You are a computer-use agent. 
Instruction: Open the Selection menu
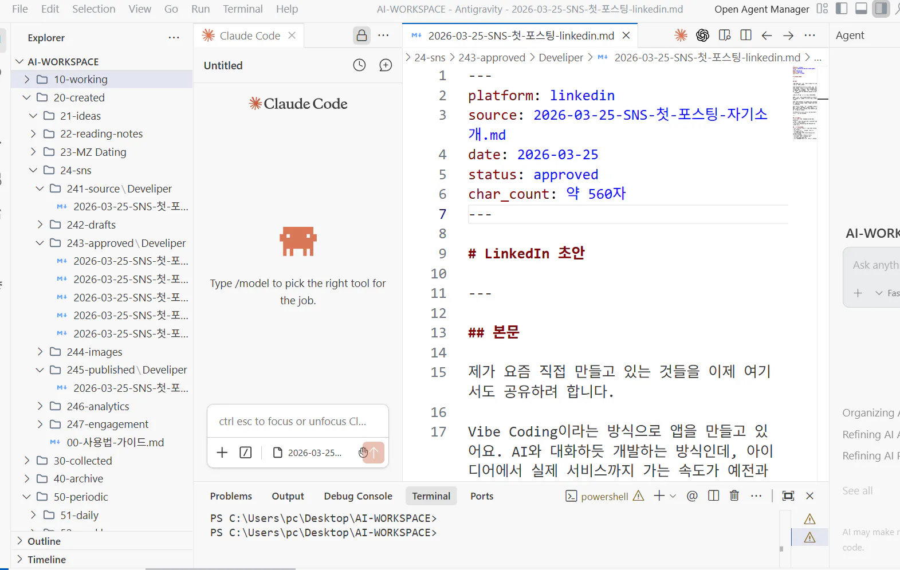94,9
